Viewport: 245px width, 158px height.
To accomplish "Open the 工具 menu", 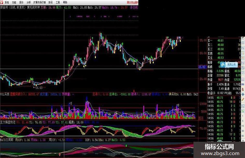I will tap(58, 2).
